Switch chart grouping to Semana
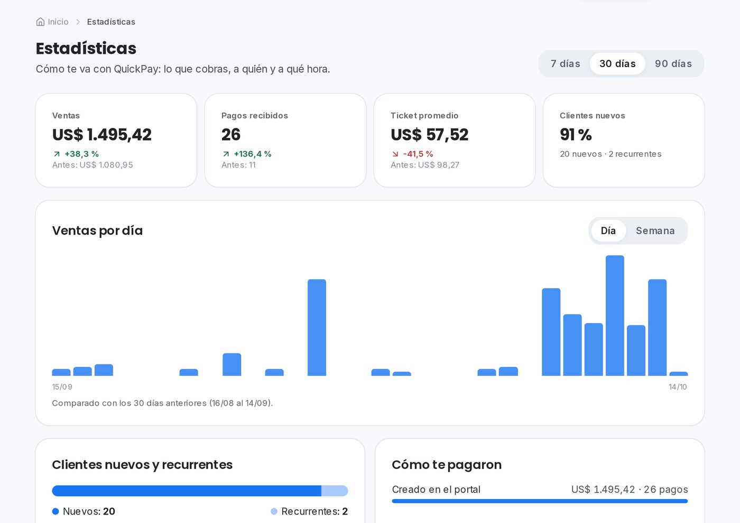The image size is (740, 523). click(x=655, y=230)
